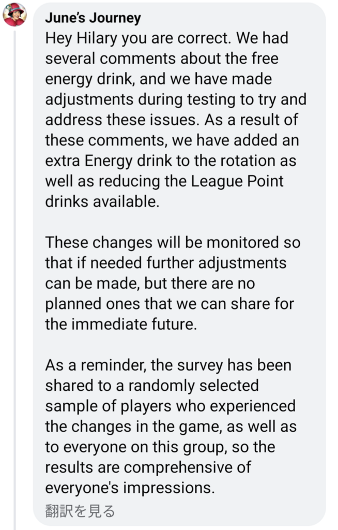Screen dimensions: 338x530
Task: Click the first paragraph starting 'Hey Hilary'
Action: pyautogui.click(x=176, y=120)
